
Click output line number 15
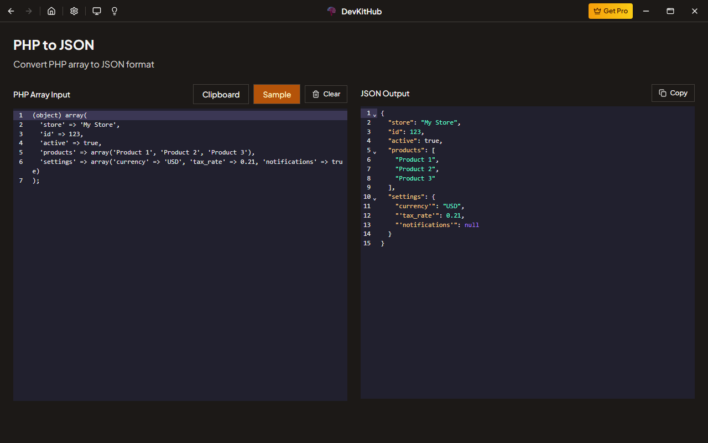[x=367, y=243]
